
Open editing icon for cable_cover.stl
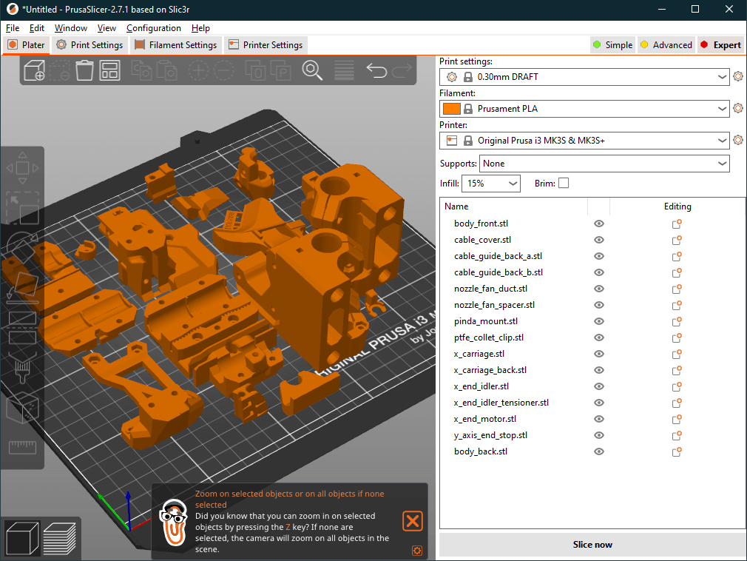(x=676, y=240)
